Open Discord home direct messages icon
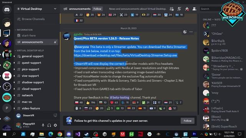246x138 pixels. [7, 10]
